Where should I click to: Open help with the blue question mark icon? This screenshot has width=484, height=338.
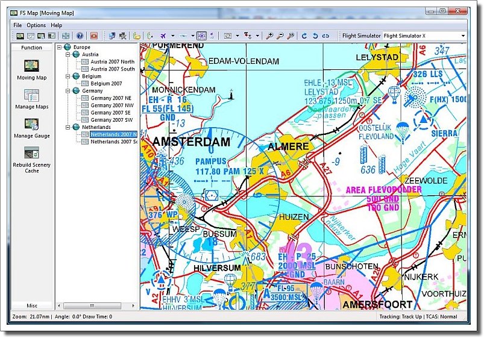click(80, 36)
